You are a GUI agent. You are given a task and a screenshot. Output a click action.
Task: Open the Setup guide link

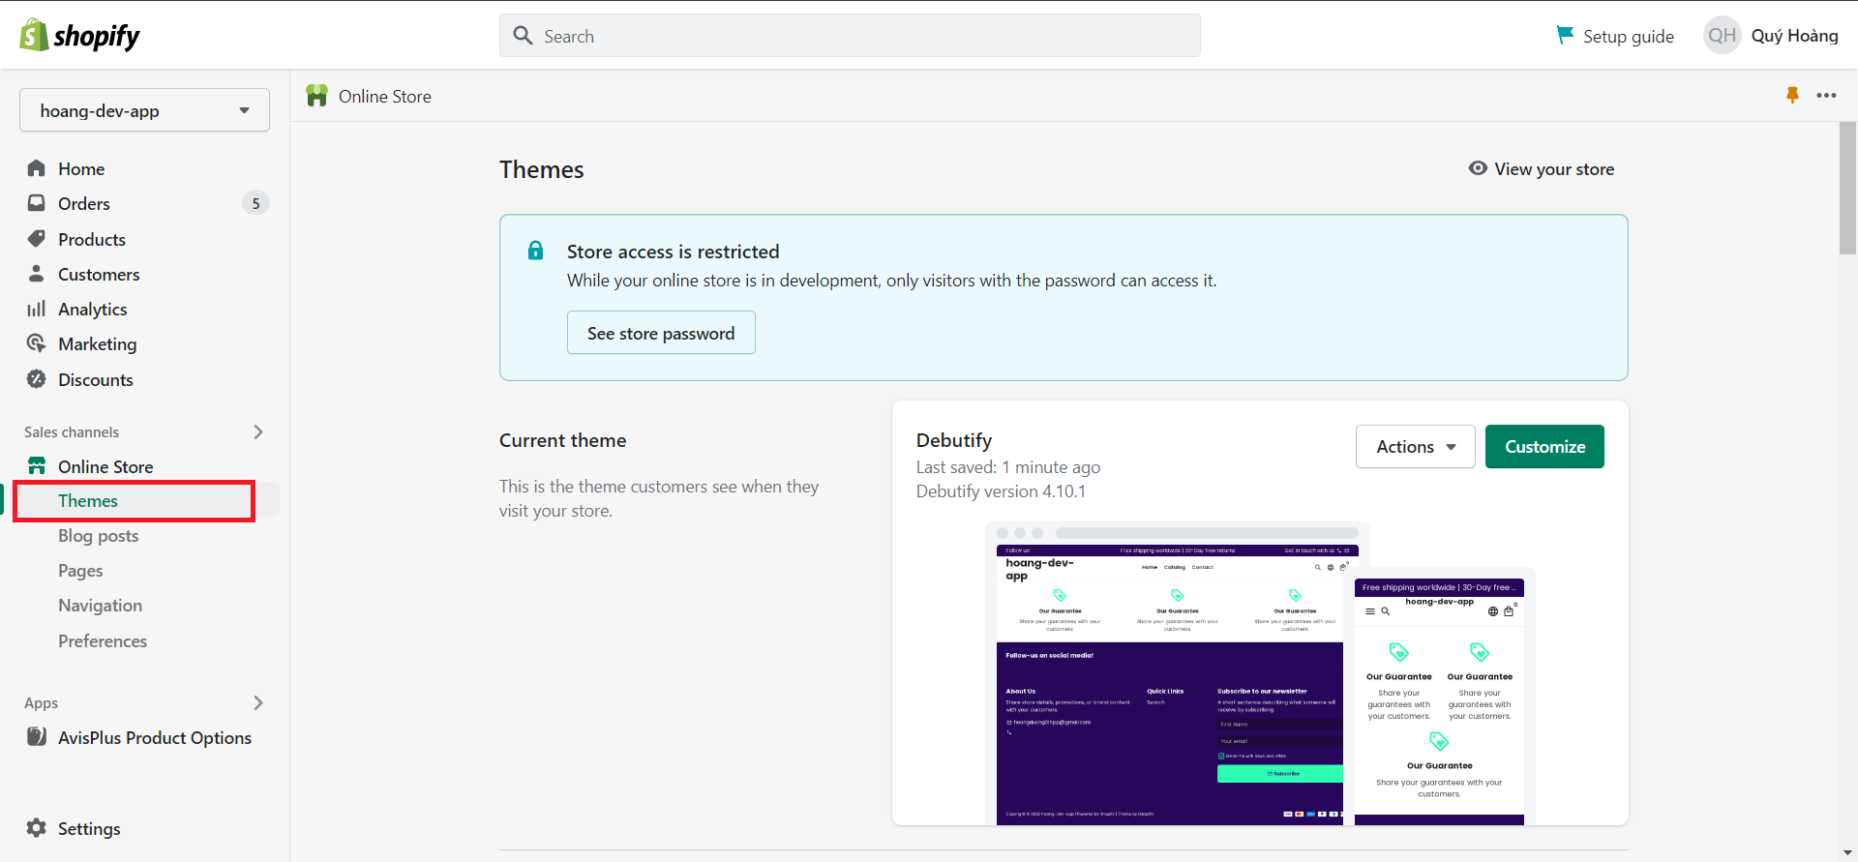pyautogui.click(x=1629, y=36)
